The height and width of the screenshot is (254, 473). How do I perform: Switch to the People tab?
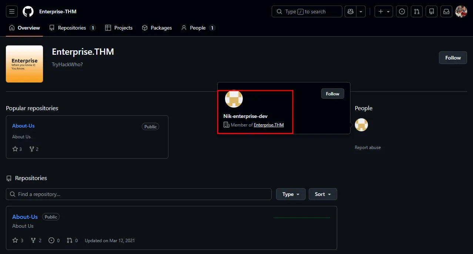tap(198, 28)
